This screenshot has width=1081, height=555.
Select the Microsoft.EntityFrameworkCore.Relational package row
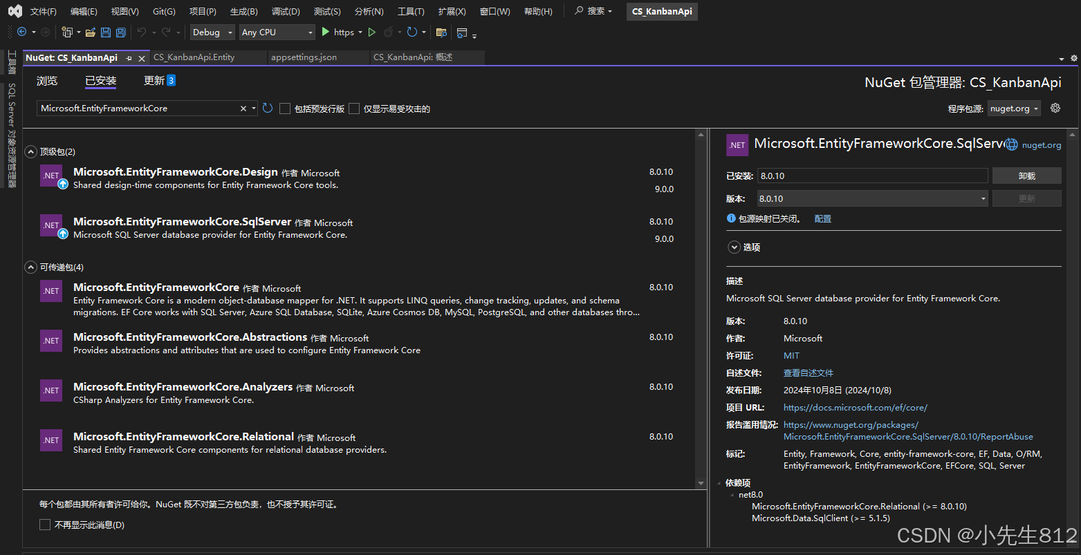click(x=360, y=442)
